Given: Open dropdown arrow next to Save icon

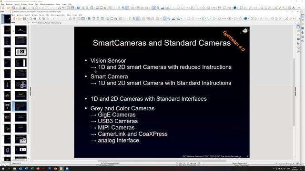Looking at the screenshot, I should click(x=27, y=19).
